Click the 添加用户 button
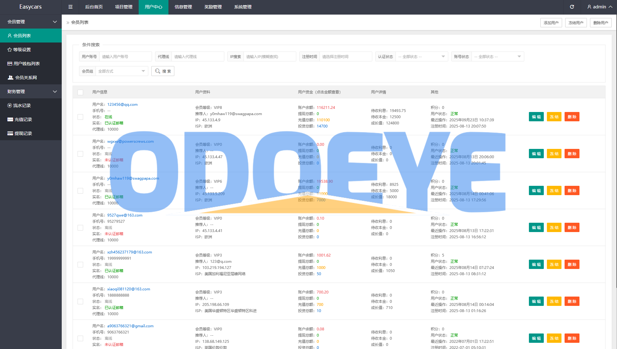Screen dimensions: 617x349 tap(551, 23)
